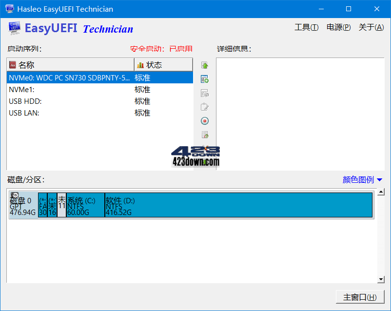
Task: Click the red-highlighted 名称 column header icon
Action: (12, 64)
